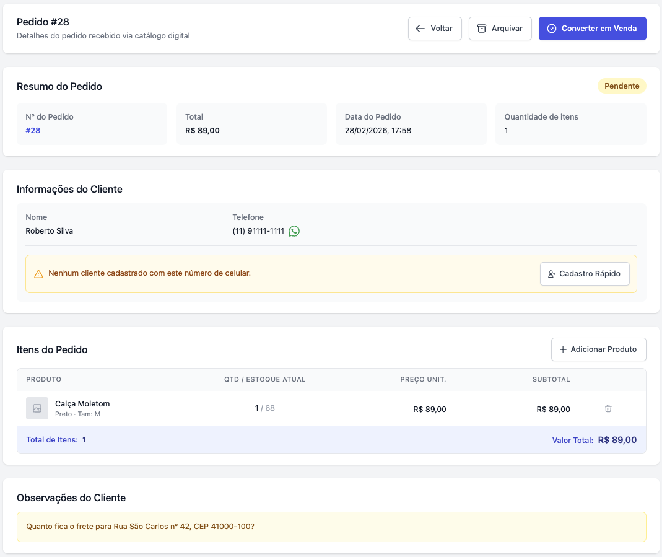Image resolution: width=662 pixels, height=557 pixels.
Task: Click the Pendente status badge
Action: (622, 86)
